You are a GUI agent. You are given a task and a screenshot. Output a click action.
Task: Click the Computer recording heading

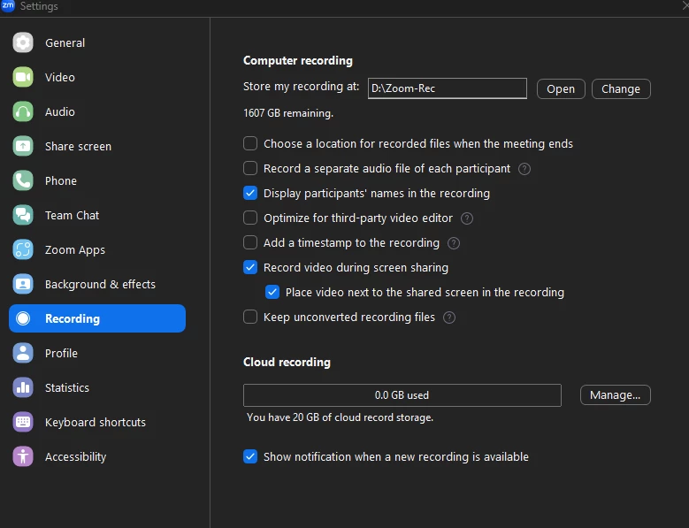click(298, 61)
